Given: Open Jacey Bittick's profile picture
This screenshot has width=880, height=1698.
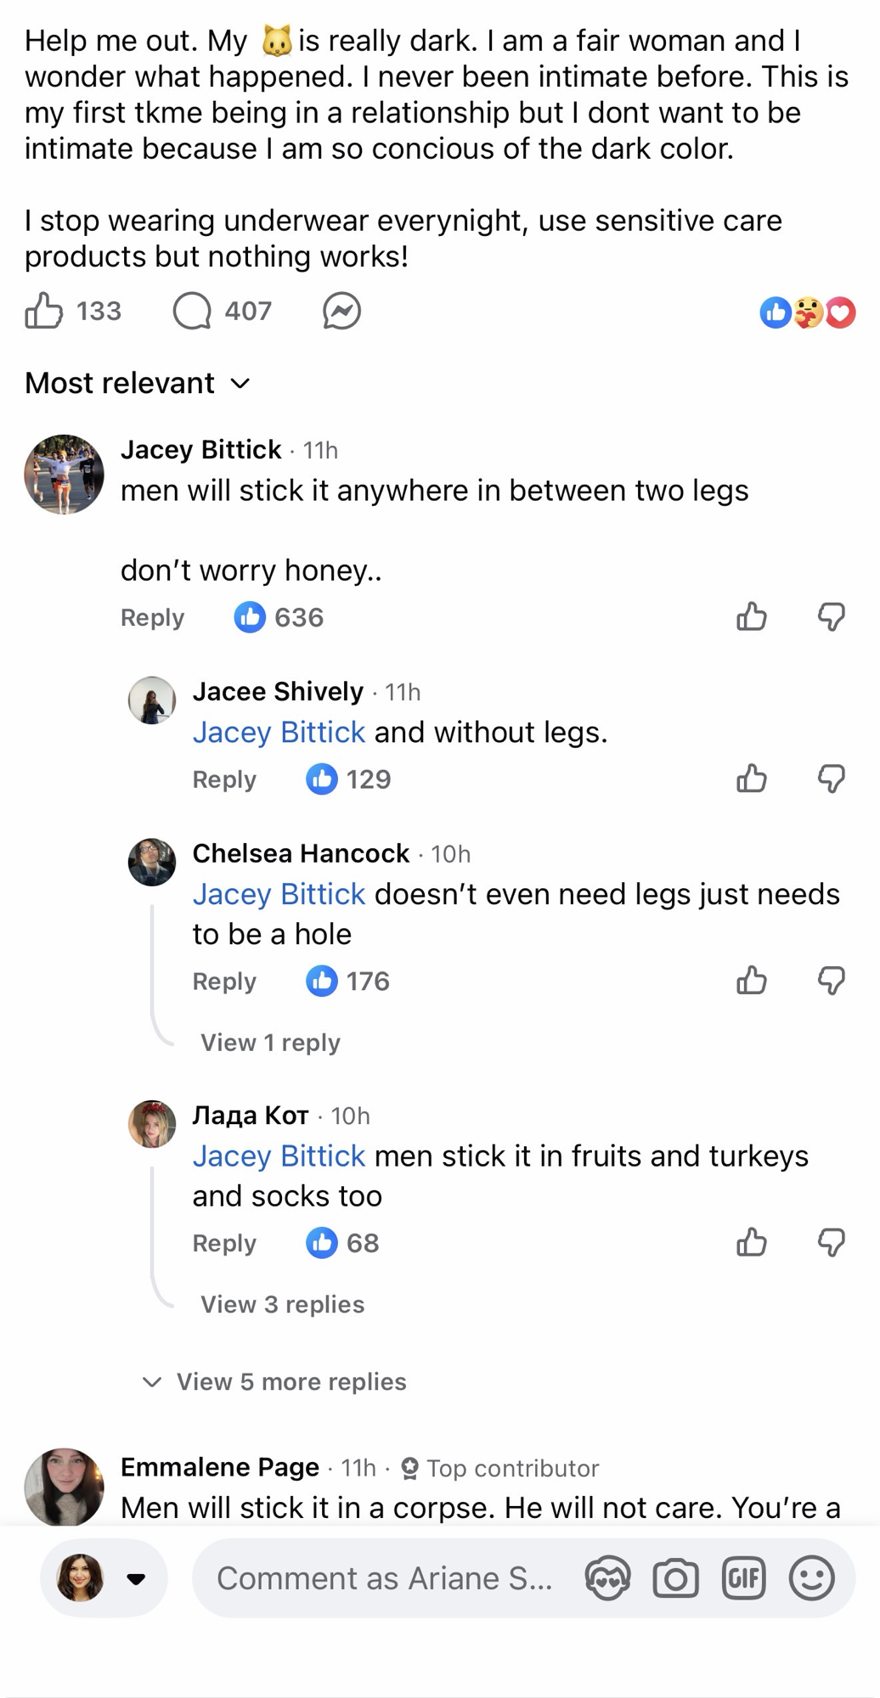Looking at the screenshot, I should pos(64,475).
